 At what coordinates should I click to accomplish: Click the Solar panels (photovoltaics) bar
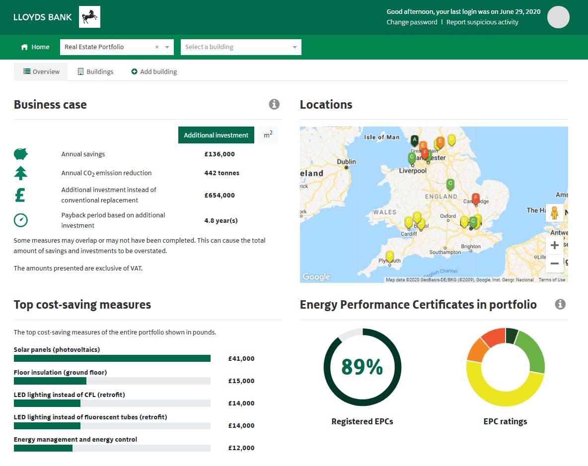tap(112, 358)
